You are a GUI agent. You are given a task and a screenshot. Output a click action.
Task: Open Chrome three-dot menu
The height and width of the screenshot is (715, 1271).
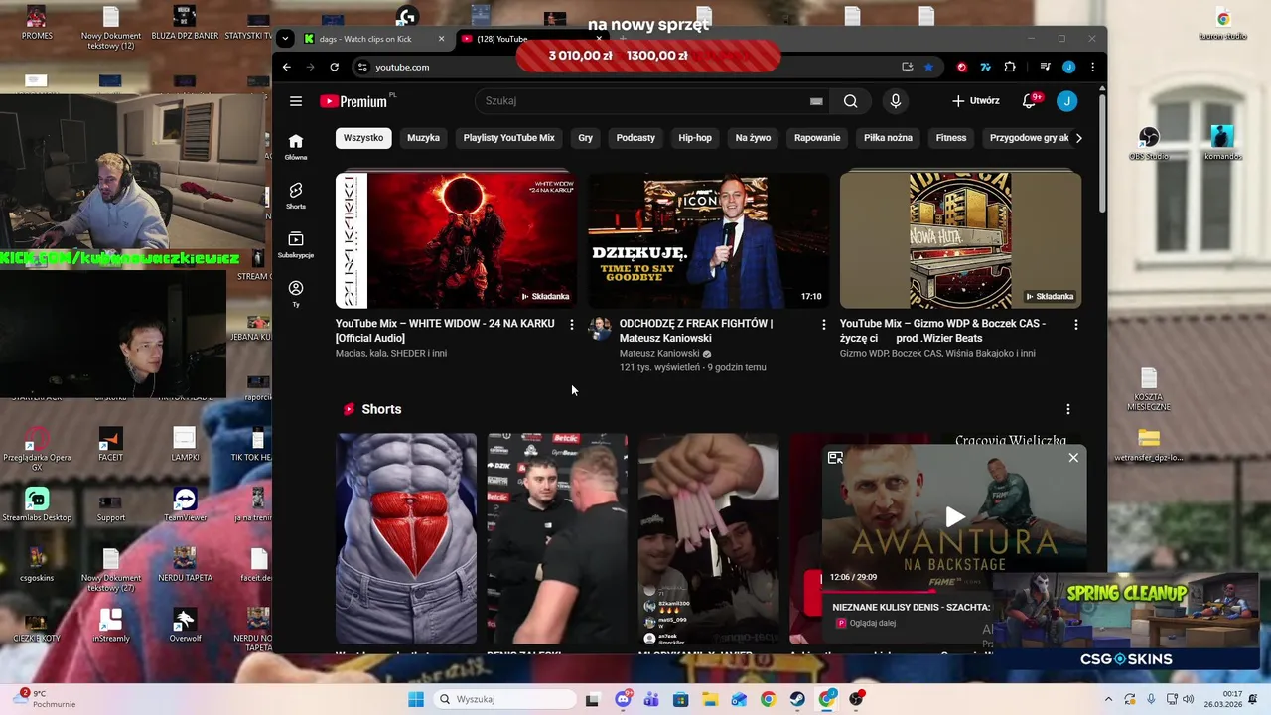(x=1092, y=67)
